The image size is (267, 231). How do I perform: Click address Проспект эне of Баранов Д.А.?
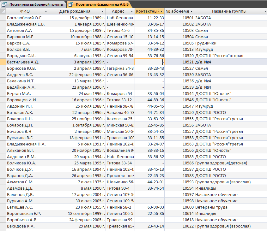pyautogui.click(x=120, y=175)
